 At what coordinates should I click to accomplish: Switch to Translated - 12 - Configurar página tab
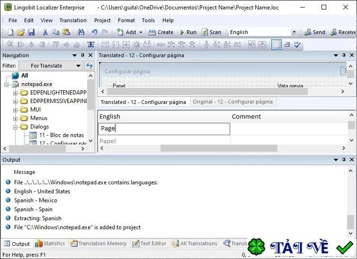click(143, 102)
